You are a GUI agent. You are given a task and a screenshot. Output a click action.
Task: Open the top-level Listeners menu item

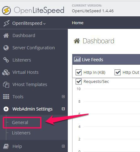tap(22, 60)
